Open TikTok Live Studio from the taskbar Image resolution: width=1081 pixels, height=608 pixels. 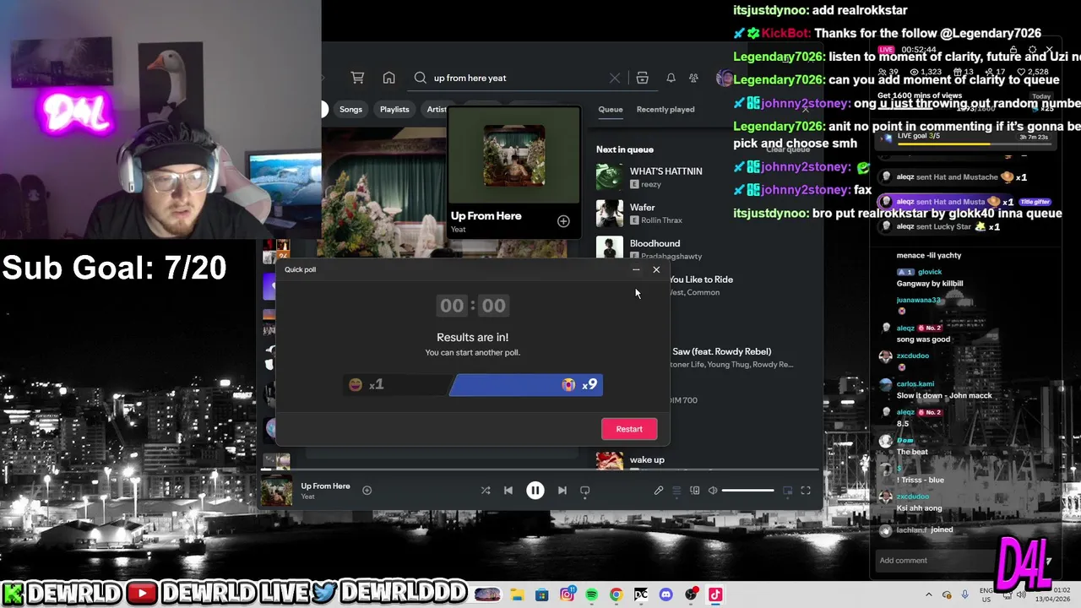click(x=715, y=594)
